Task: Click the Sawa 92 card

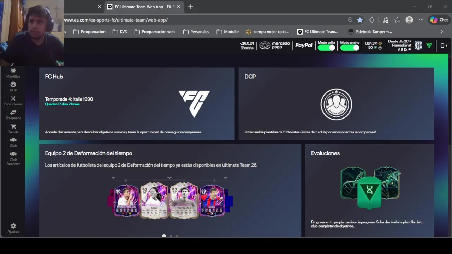Action: click(154, 200)
